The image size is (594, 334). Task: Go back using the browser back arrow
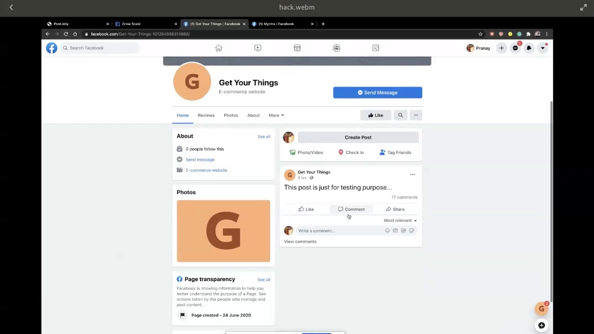coord(47,34)
